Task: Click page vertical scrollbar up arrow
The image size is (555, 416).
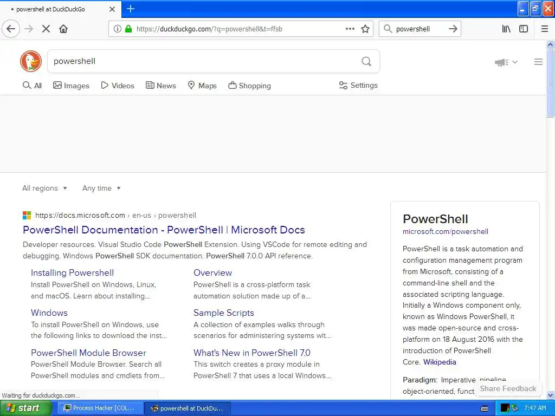Action: click(551, 44)
